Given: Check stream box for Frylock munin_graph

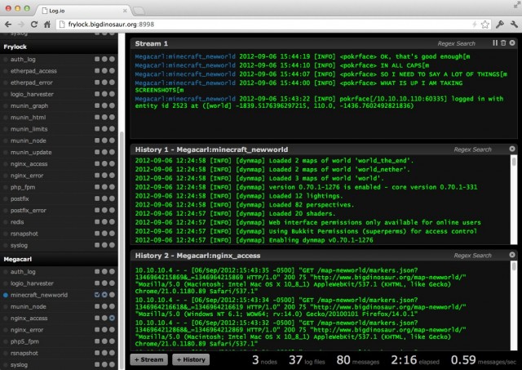Looking at the screenshot, I should [97, 105].
